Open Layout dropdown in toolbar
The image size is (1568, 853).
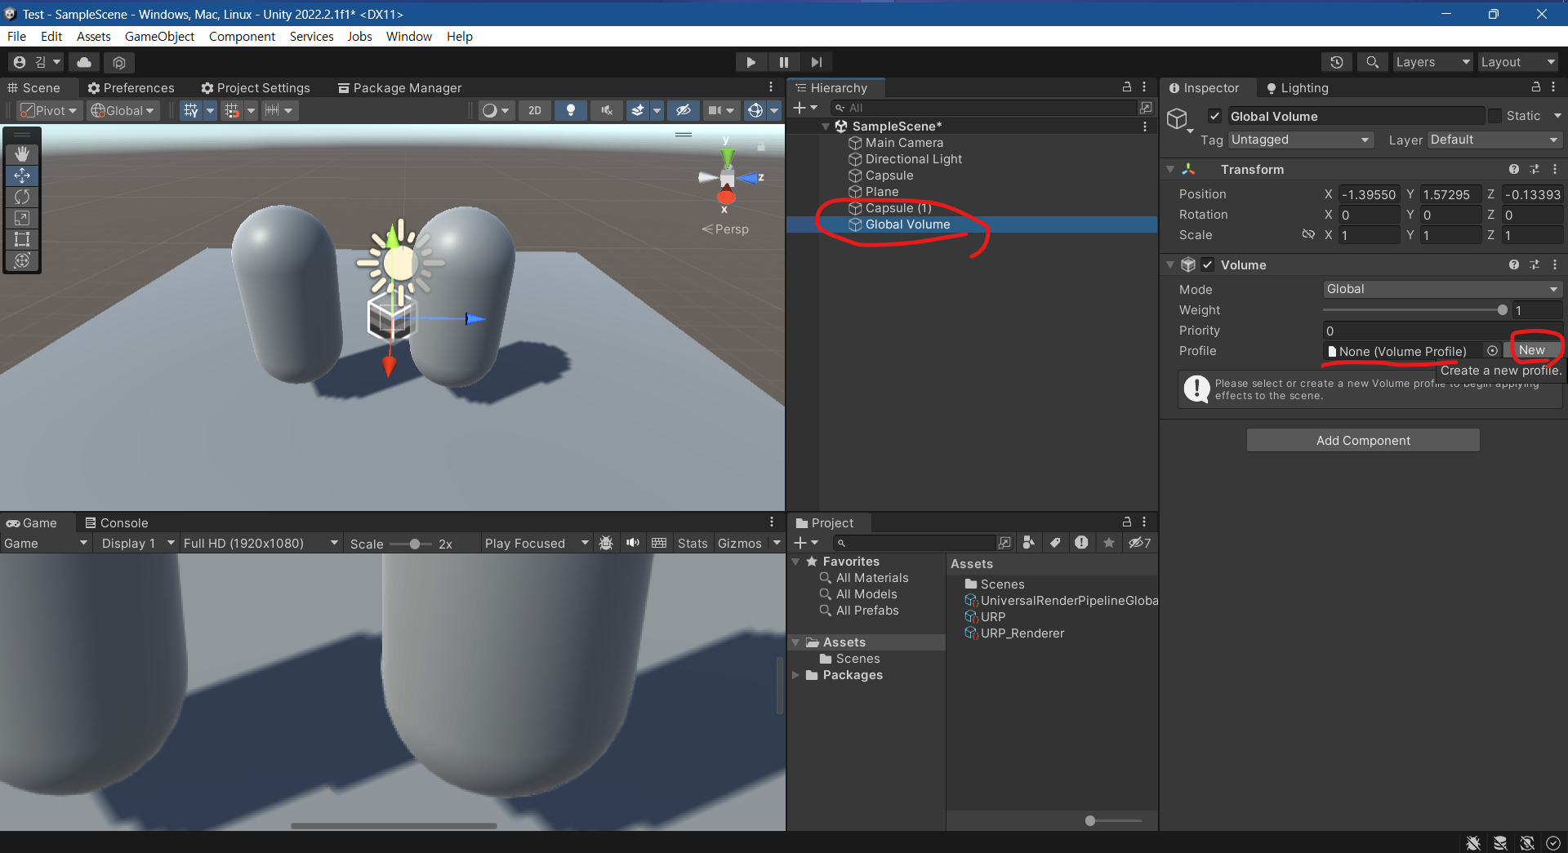pyautogui.click(x=1518, y=62)
